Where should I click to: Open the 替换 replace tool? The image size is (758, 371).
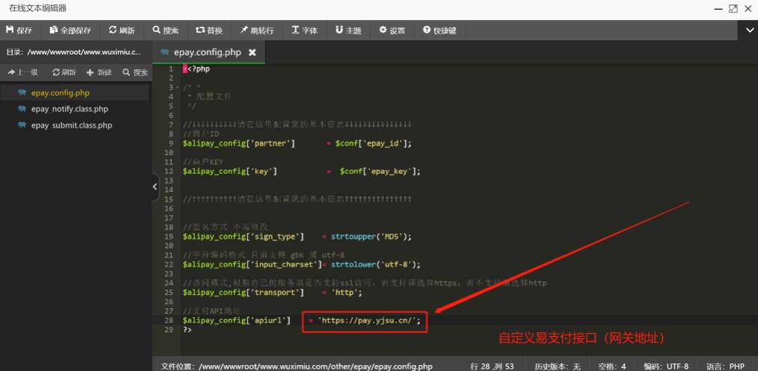click(x=209, y=31)
